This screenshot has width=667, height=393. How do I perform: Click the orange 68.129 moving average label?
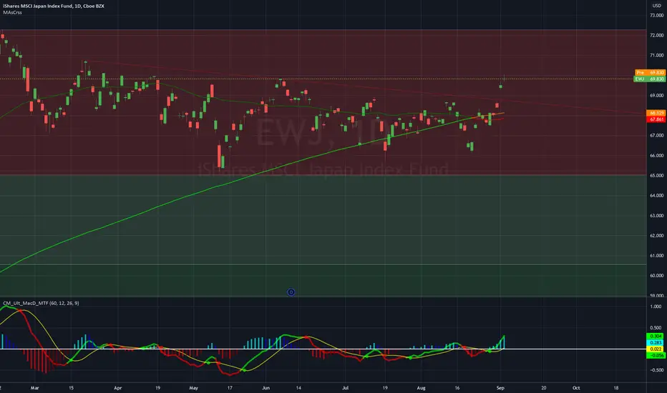pos(656,113)
